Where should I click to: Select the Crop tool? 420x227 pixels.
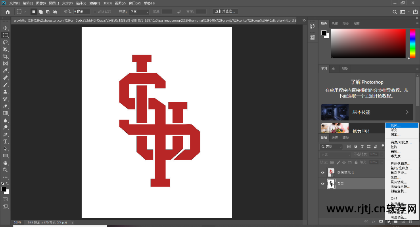coord(5,56)
